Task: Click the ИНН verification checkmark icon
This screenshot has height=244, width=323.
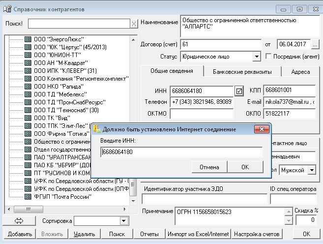Action: [x=239, y=91]
